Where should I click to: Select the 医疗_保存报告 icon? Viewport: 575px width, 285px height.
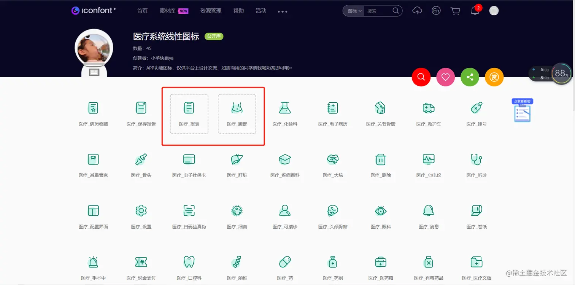click(141, 108)
